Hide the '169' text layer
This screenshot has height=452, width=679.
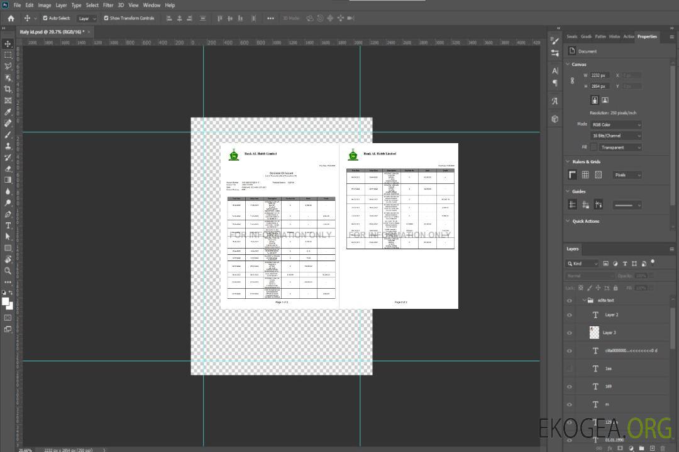[570, 387]
